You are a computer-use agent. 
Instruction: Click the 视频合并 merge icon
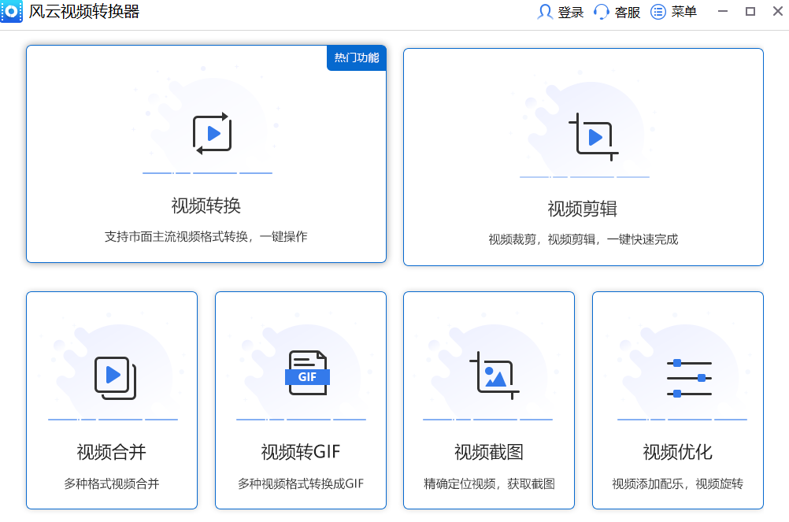[115, 378]
